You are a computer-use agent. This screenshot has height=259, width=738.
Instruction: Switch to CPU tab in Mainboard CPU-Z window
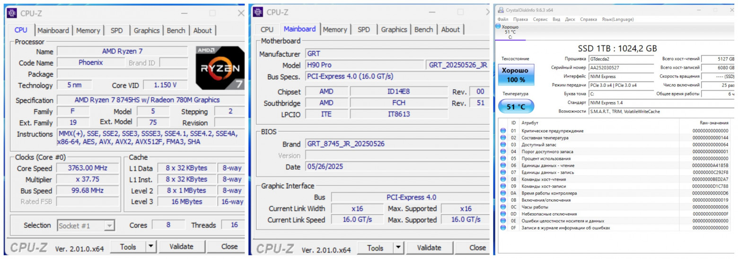tap(267, 29)
